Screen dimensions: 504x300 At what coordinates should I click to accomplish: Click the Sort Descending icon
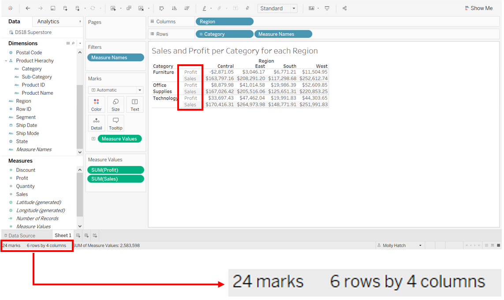pos(187,8)
